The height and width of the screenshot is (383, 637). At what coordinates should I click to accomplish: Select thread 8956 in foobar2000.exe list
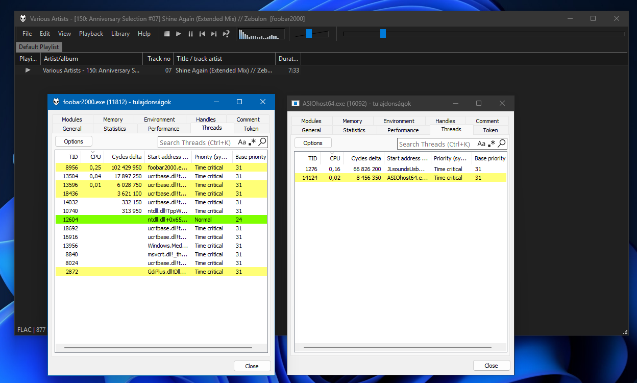(x=161, y=167)
